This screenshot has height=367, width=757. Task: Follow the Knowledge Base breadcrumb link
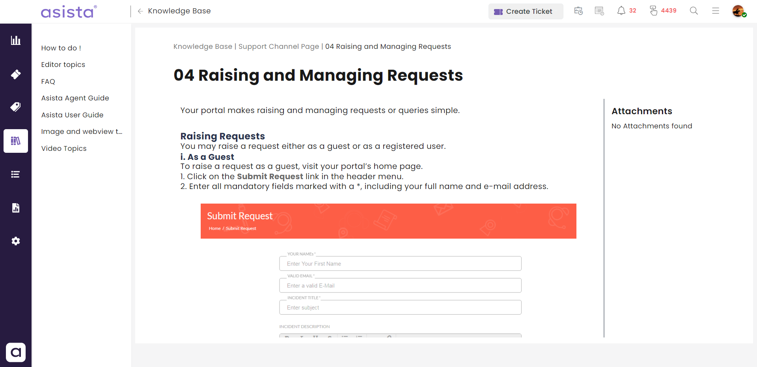click(x=203, y=46)
